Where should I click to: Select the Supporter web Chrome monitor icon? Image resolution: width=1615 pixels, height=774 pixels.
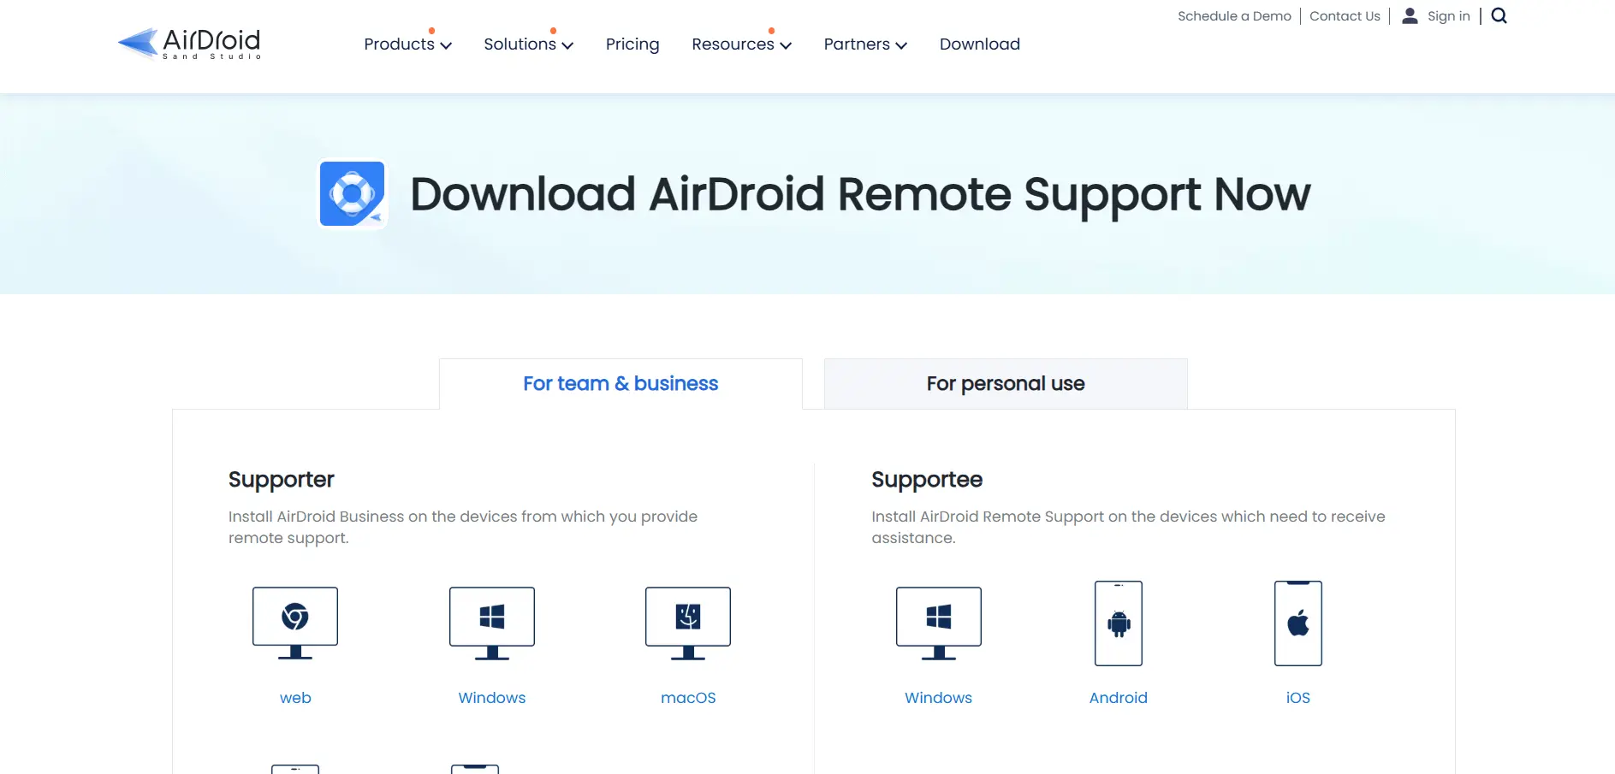pos(295,623)
